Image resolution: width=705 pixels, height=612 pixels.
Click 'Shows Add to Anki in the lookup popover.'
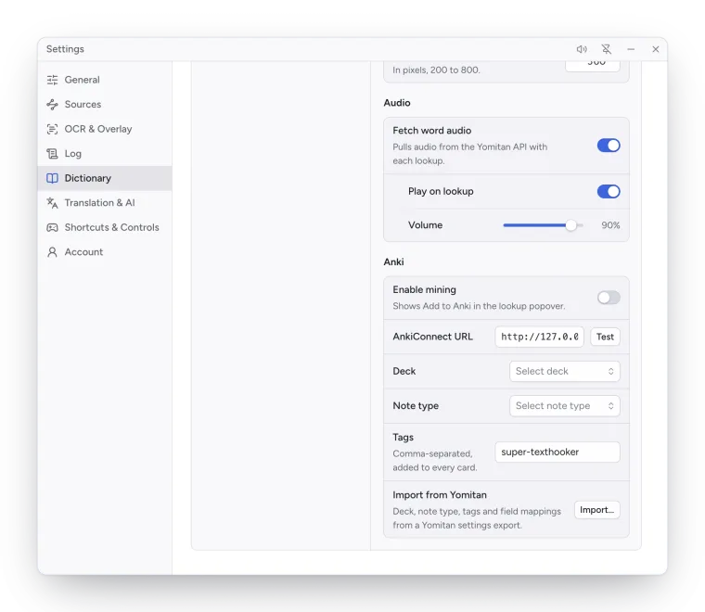(479, 306)
